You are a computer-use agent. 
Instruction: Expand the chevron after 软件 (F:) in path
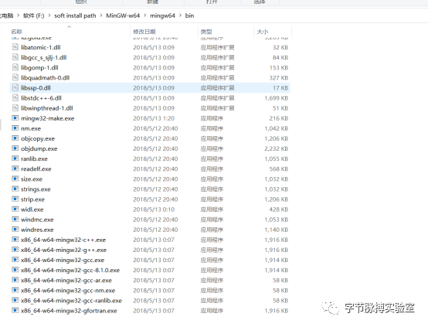(x=49, y=15)
